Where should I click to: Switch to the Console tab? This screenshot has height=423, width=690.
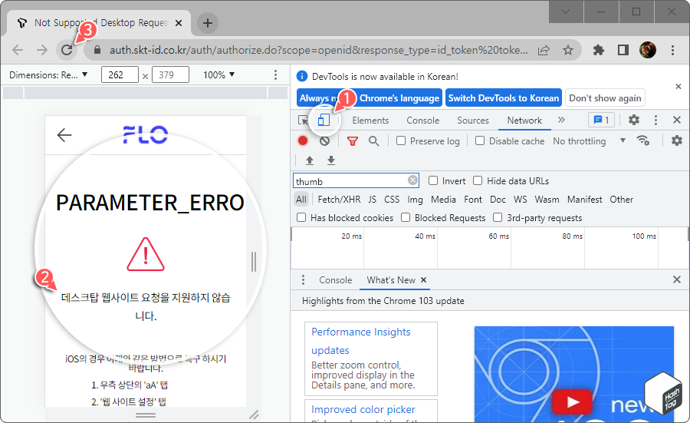pos(423,121)
